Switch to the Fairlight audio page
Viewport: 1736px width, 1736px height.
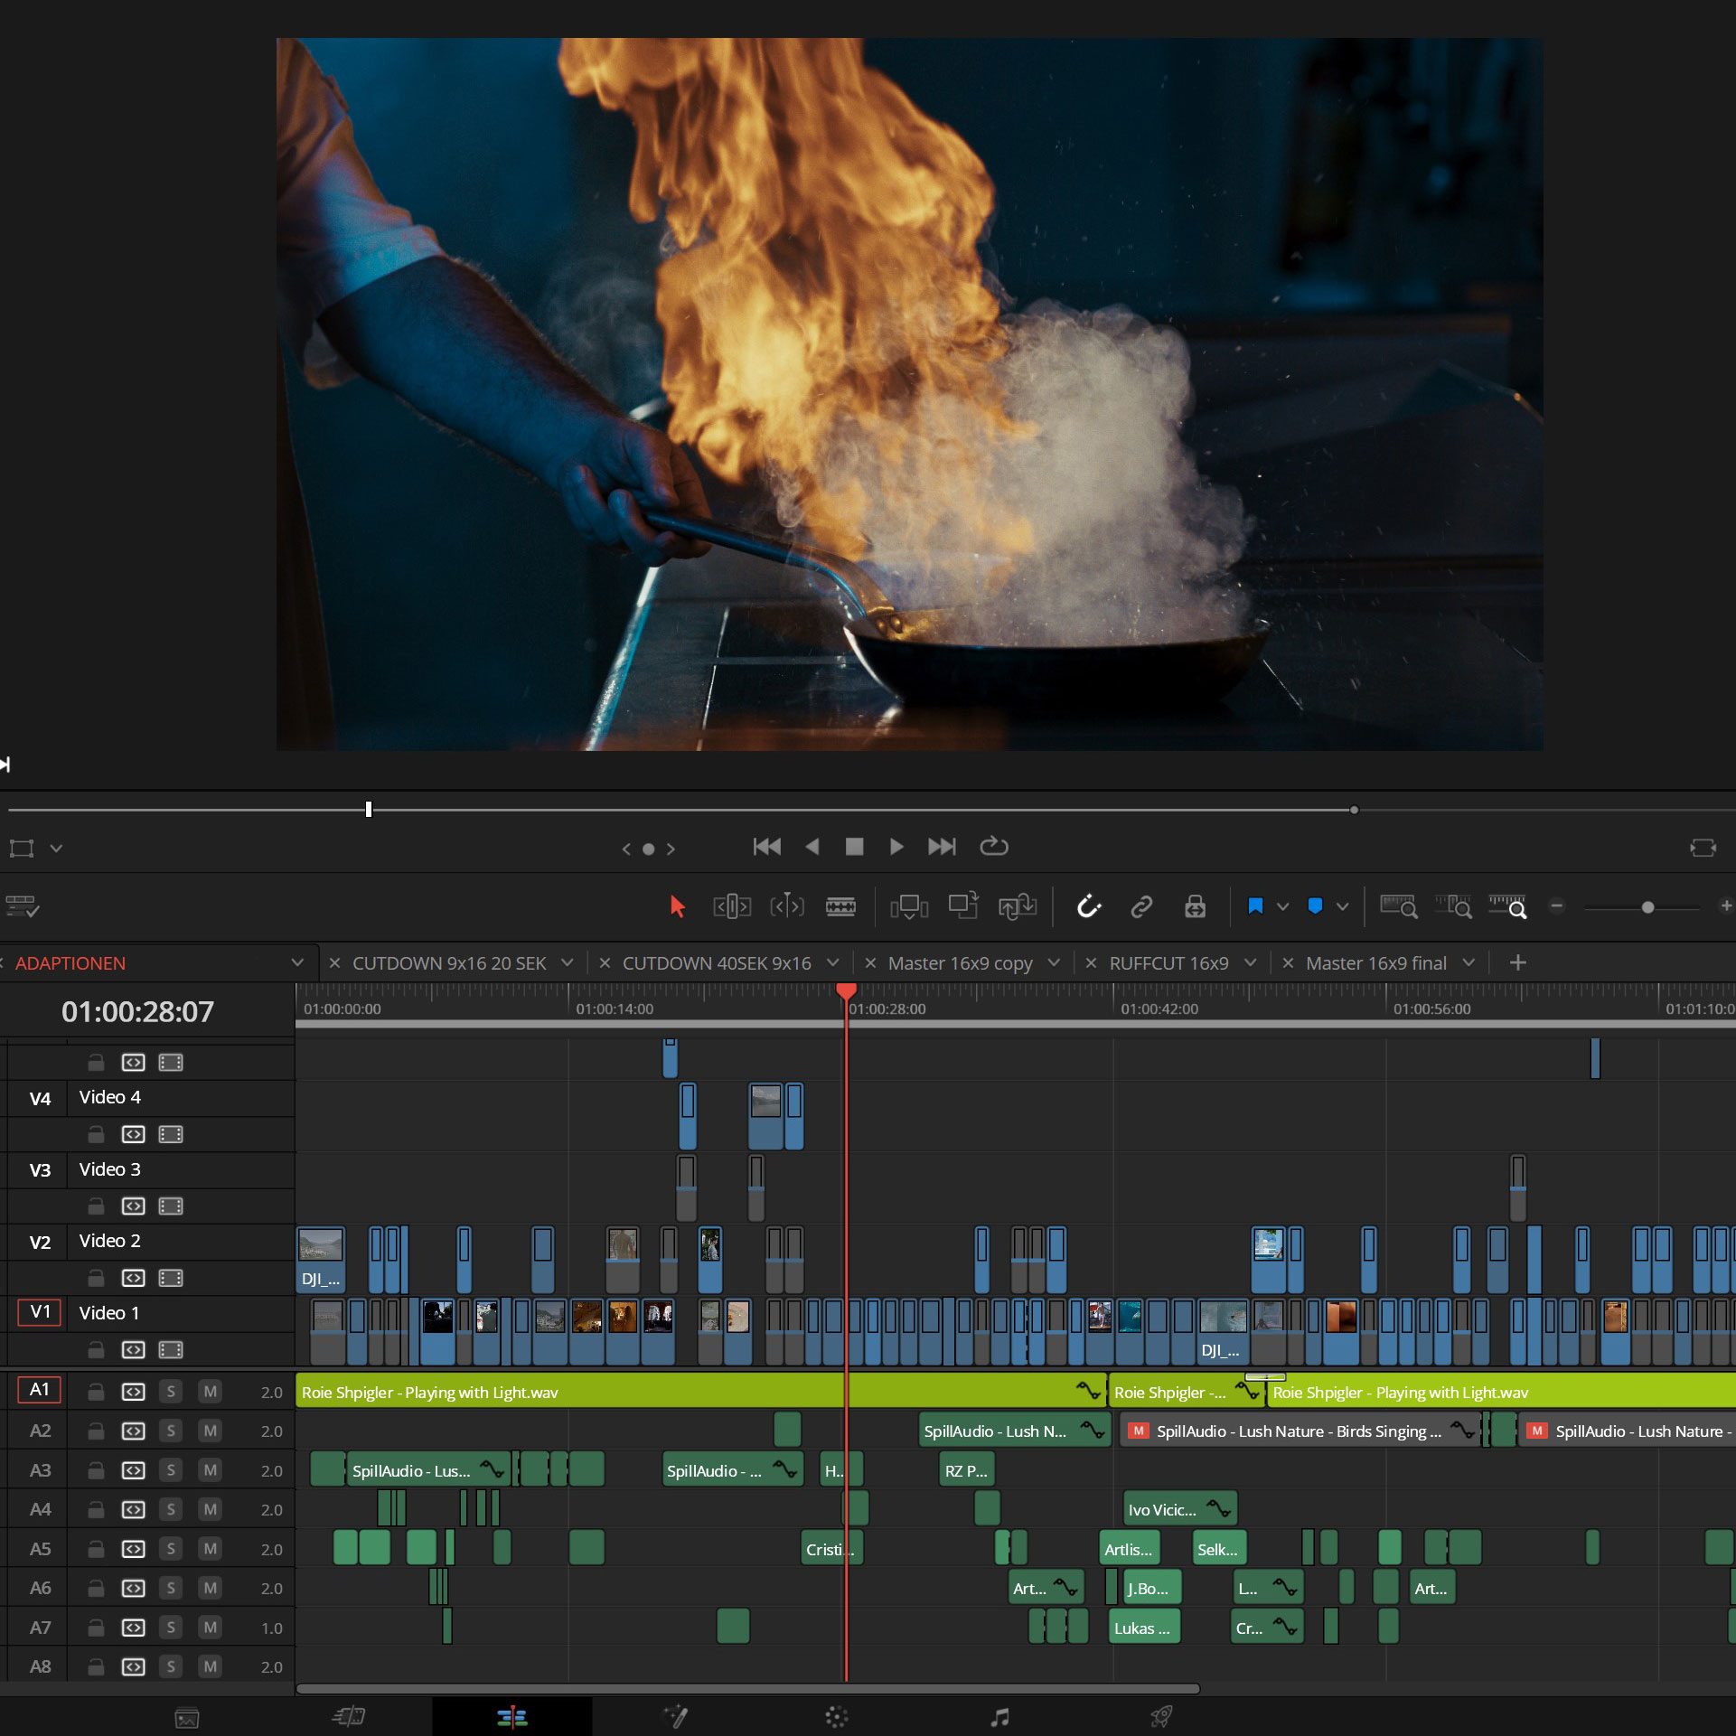[1000, 1715]
